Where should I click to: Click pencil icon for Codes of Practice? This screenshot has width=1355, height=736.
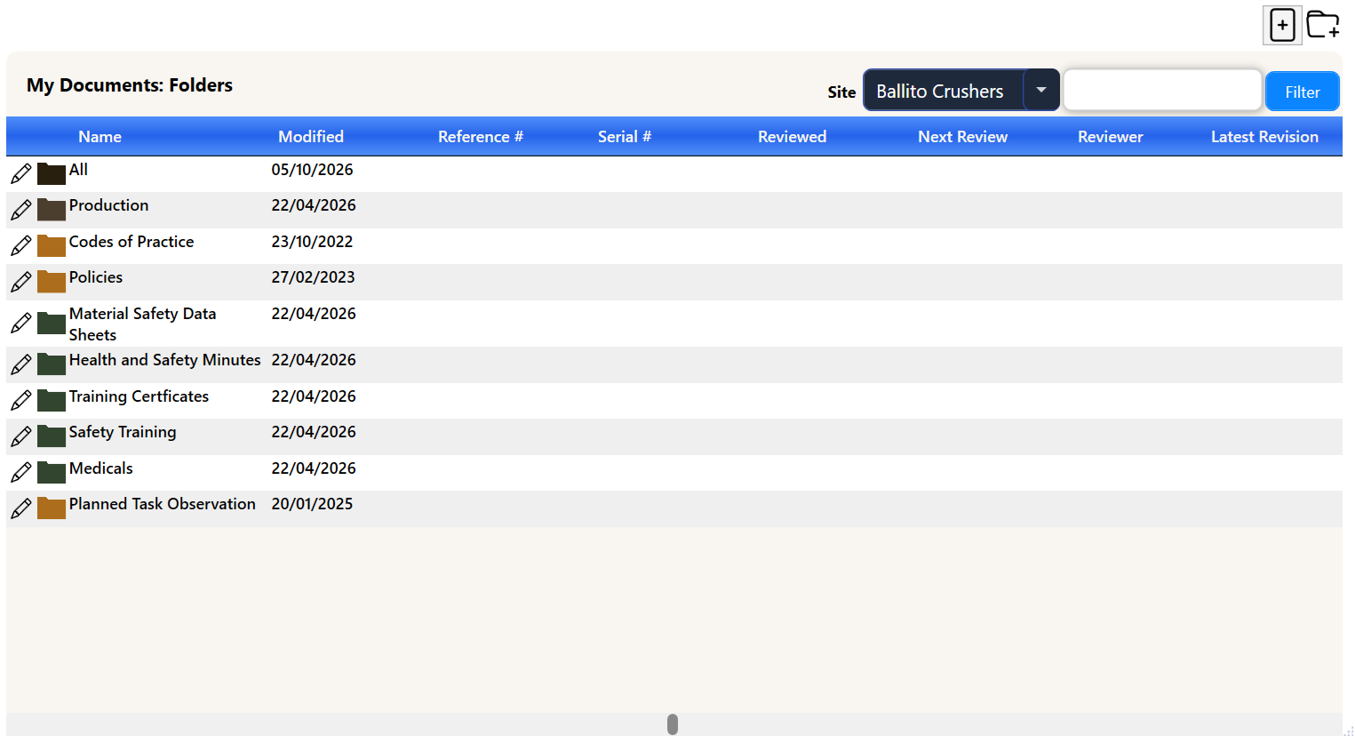click(x=21, y=245)
